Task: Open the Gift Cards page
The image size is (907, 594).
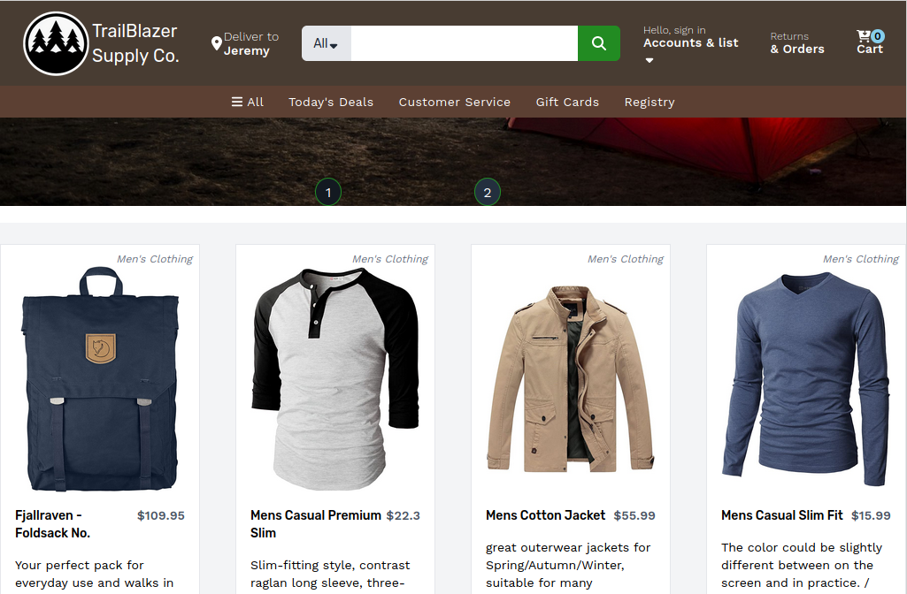Action: (x=567, y=102)
